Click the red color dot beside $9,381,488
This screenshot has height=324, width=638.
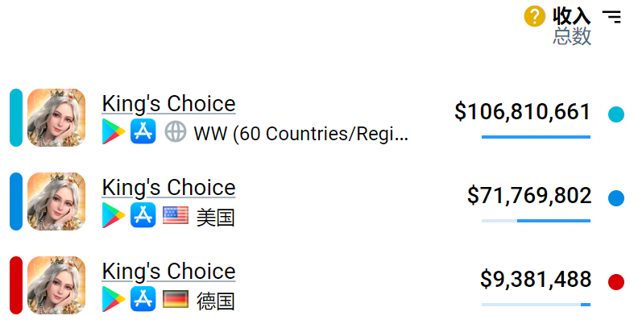pos(616,282)
